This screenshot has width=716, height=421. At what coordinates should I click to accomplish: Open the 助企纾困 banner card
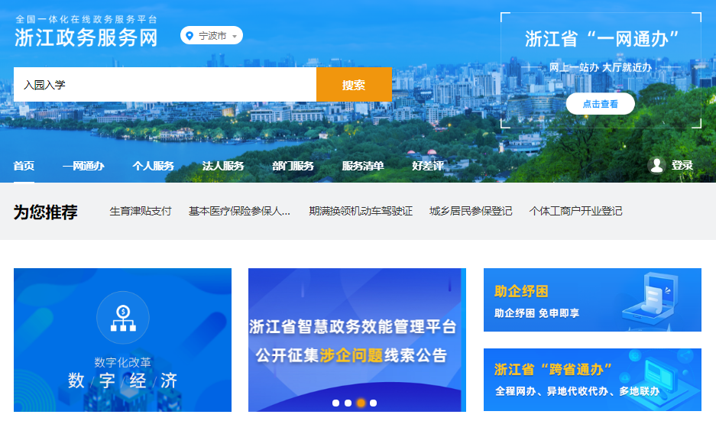coord(592,300)
